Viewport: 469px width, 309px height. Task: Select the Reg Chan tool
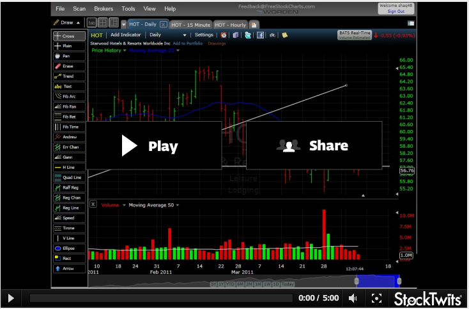coord(70,198)
